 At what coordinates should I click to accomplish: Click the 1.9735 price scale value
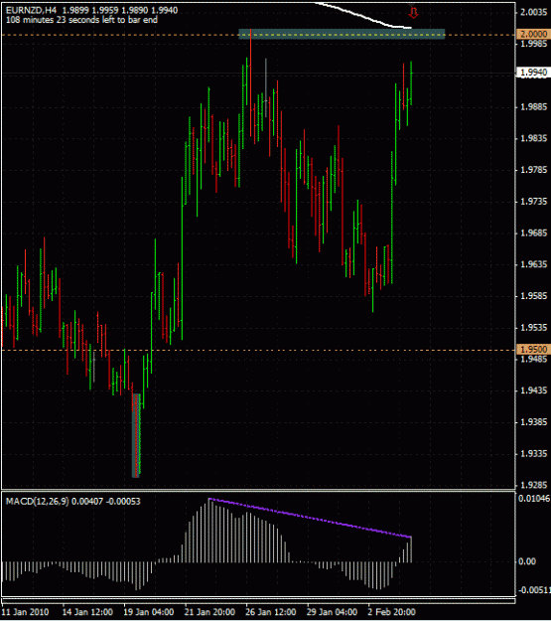click(534, 202)
